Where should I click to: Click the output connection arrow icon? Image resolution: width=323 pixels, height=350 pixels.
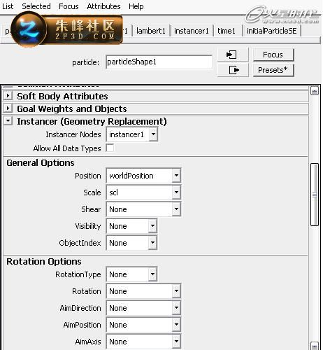pyautogui.click(x=232, y=70)
